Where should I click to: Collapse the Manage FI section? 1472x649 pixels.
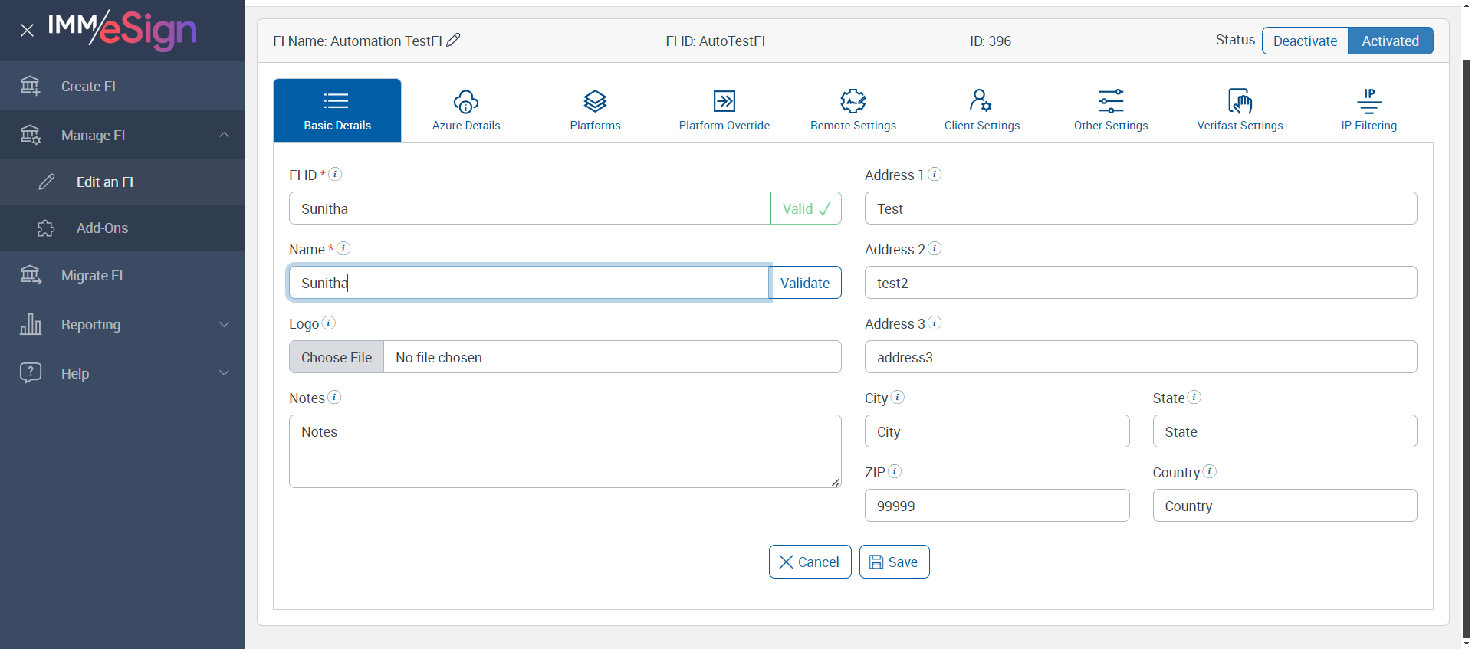[224, 135]
